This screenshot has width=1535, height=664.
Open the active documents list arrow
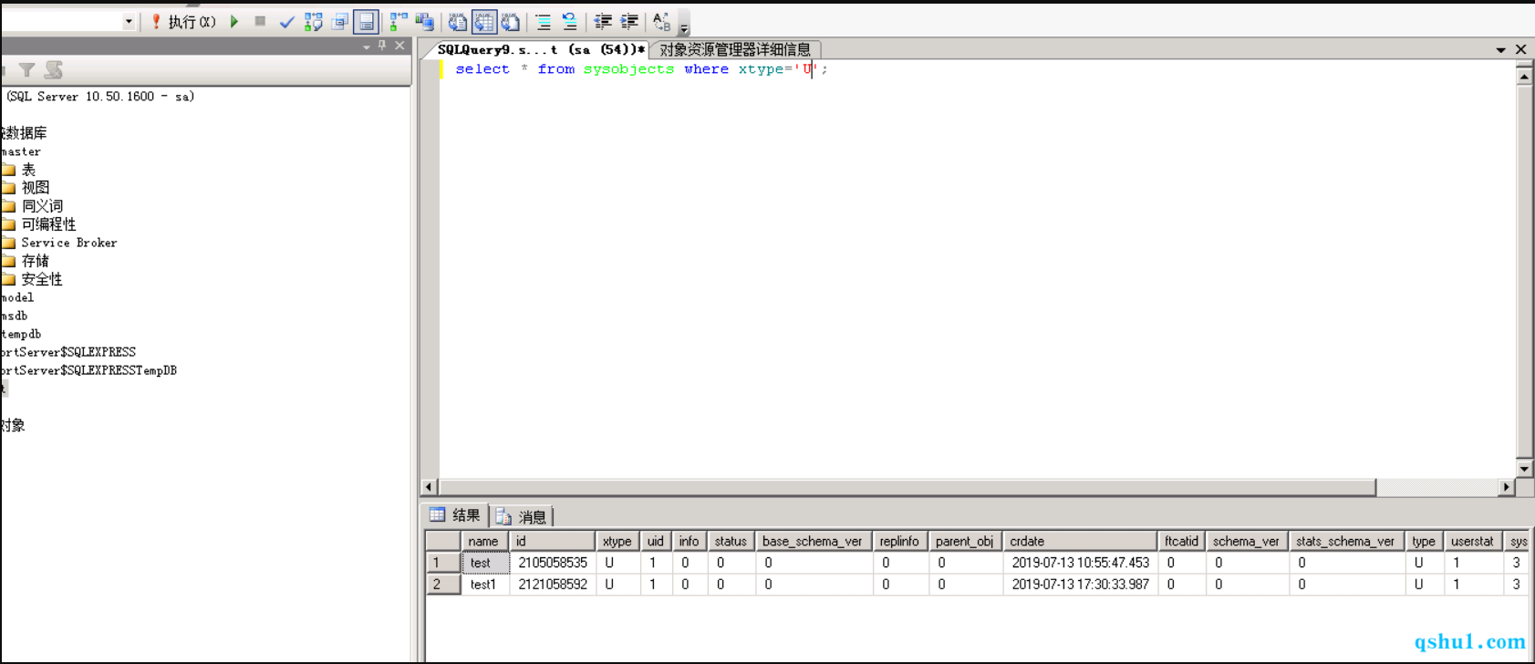pos(1500,50)
